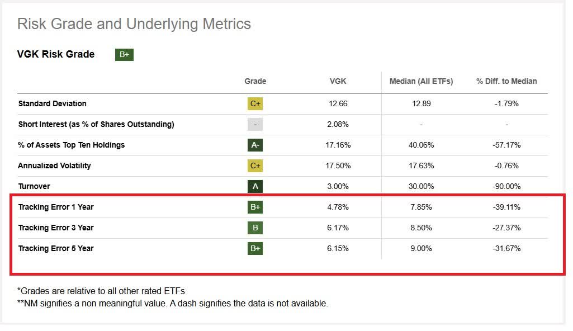
Task: Click the Grade column header
Action: [x=255, y=81]
